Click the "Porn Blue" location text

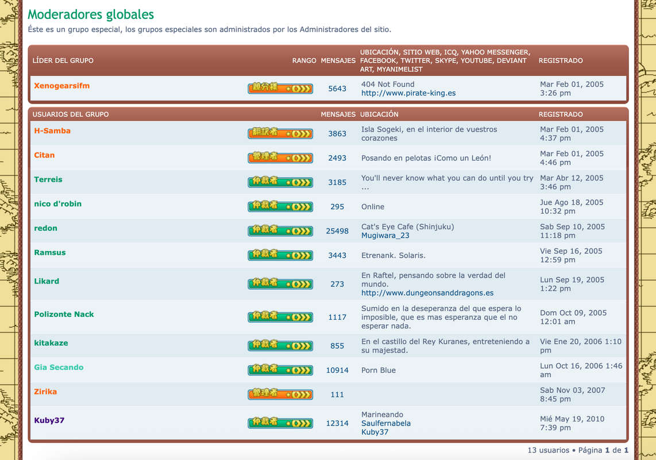click(379, 370)
